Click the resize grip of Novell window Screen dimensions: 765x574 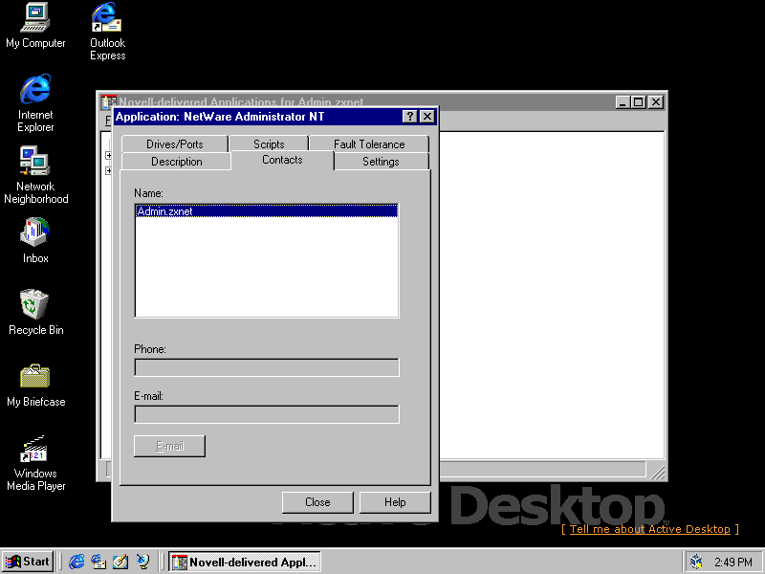(x=658, y=471)
